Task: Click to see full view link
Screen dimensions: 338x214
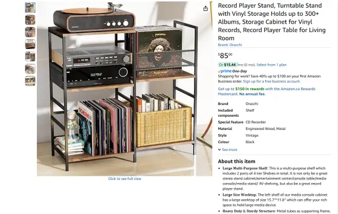Action: [125, 179]
